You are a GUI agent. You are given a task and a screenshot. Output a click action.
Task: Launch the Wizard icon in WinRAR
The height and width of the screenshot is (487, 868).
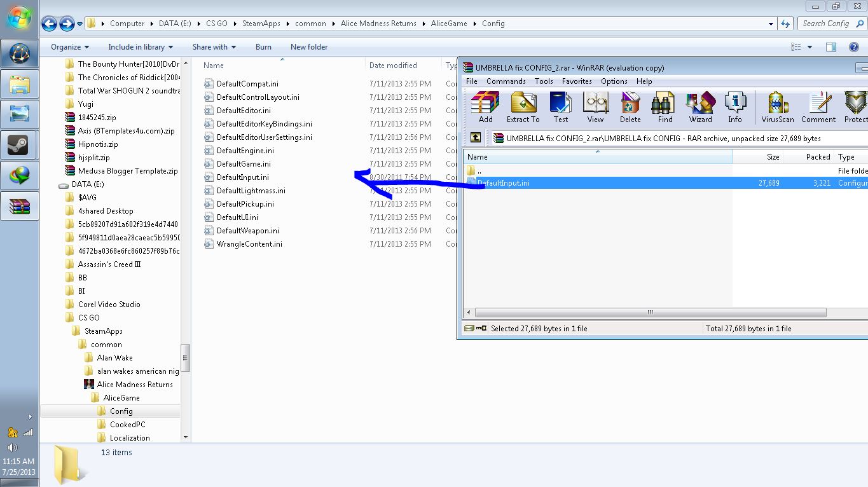pos(700,107)
